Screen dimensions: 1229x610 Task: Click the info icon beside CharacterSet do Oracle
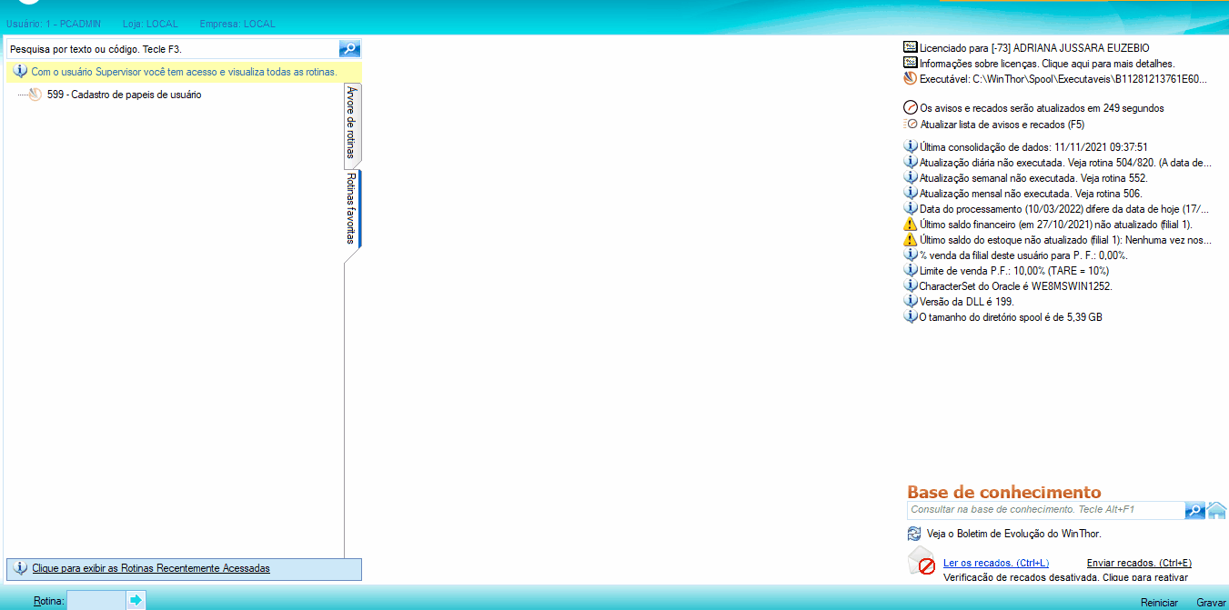coord(911,285)
